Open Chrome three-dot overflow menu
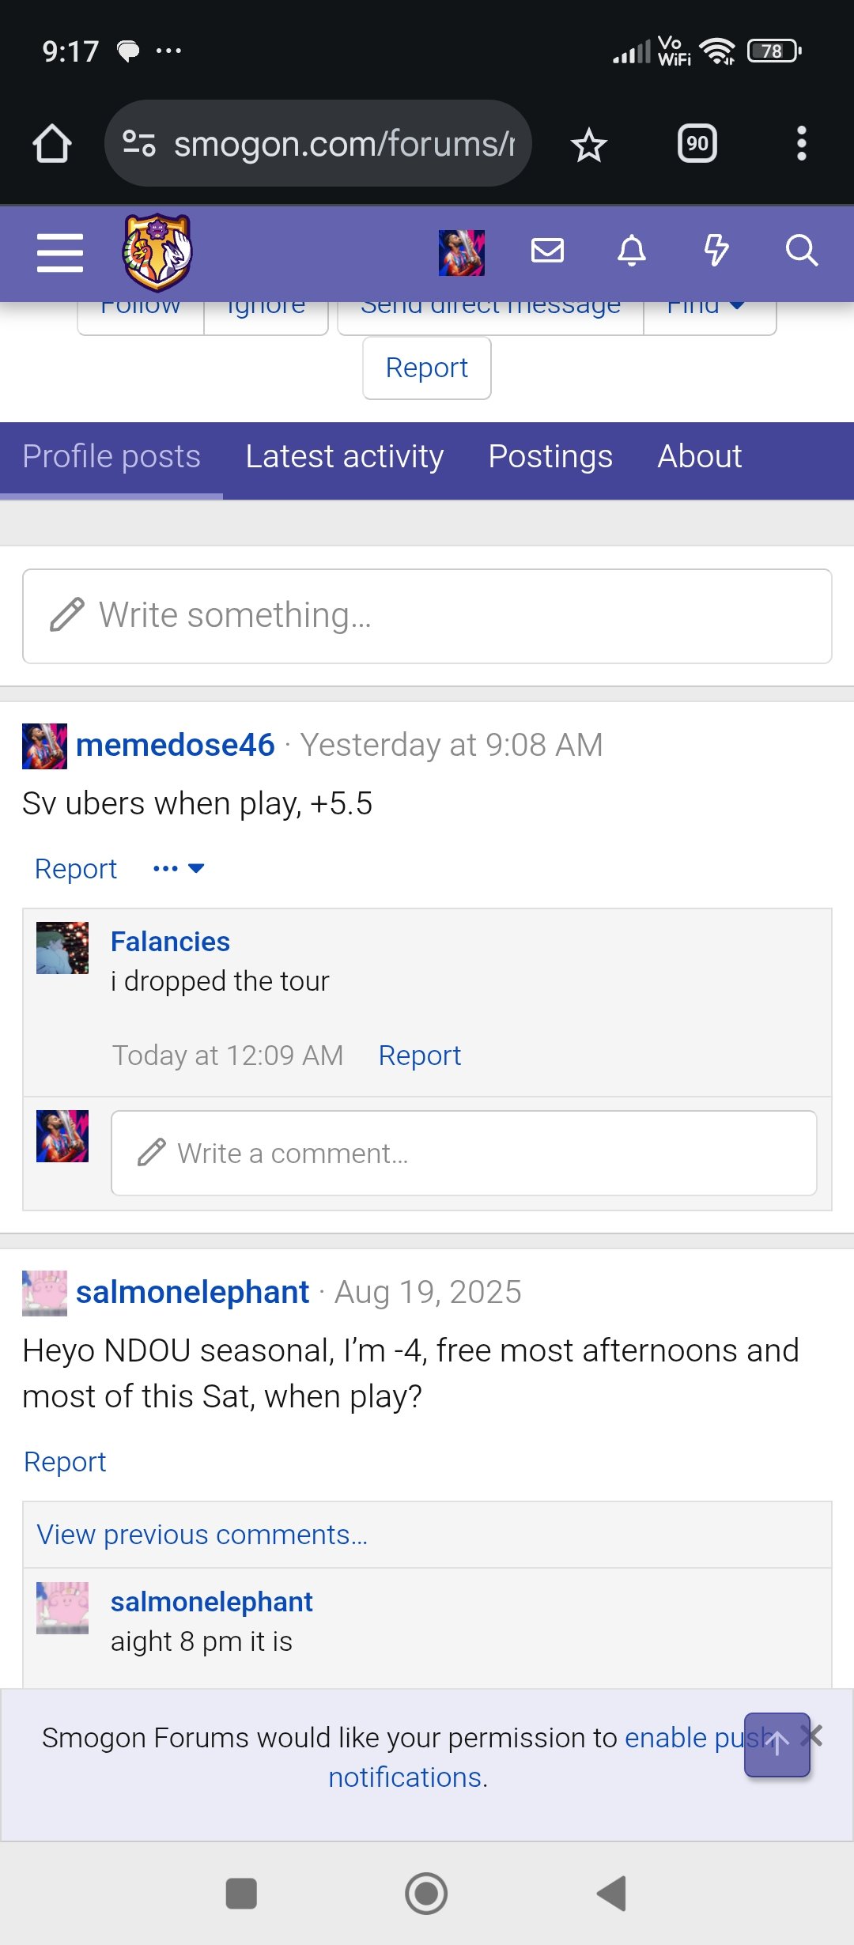The height and width of the screenshot is (1945, 854). point(802,144)
